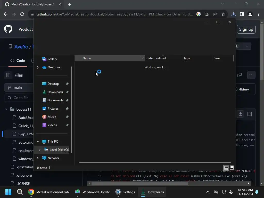Close the MediaCreationTool.bat browser tab
This screenshot has height=198, width=264.
(60, 4)
